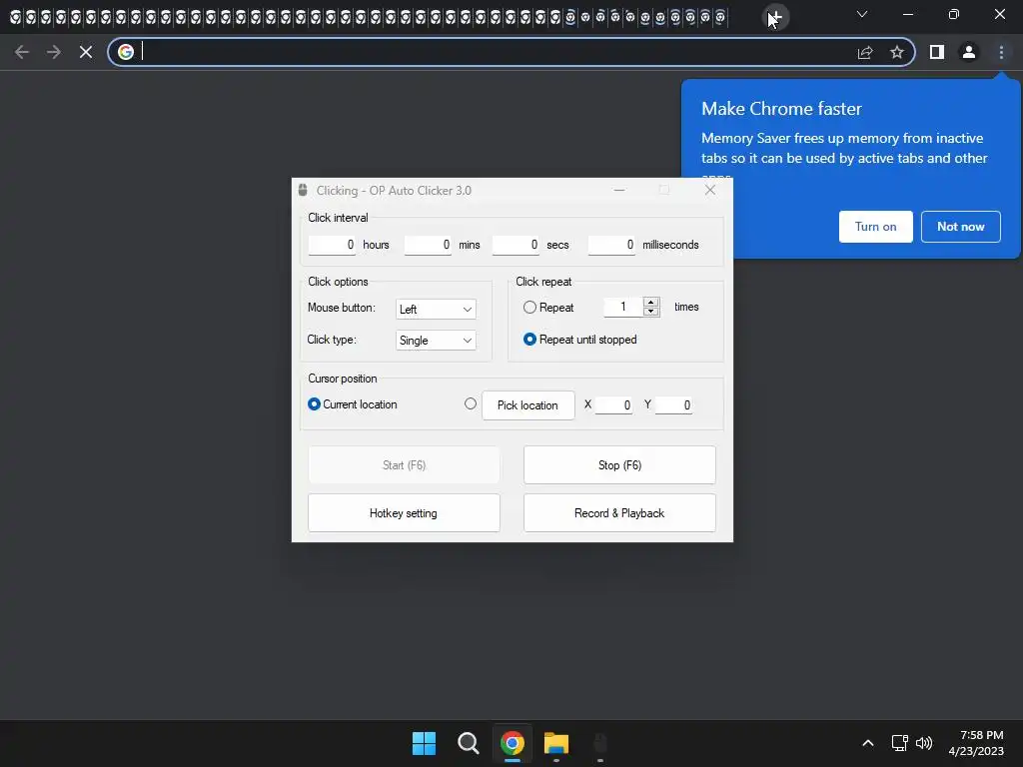The height and width of the screenshot is (767, 1023).
Task: Open the Click type dropdown
Action: 436,341
